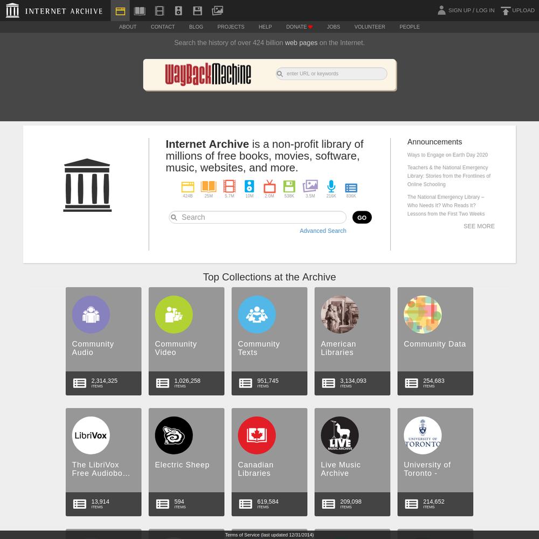Open the Images icon in top navigation
Screen dimensions: 539x539
point(217,11)
